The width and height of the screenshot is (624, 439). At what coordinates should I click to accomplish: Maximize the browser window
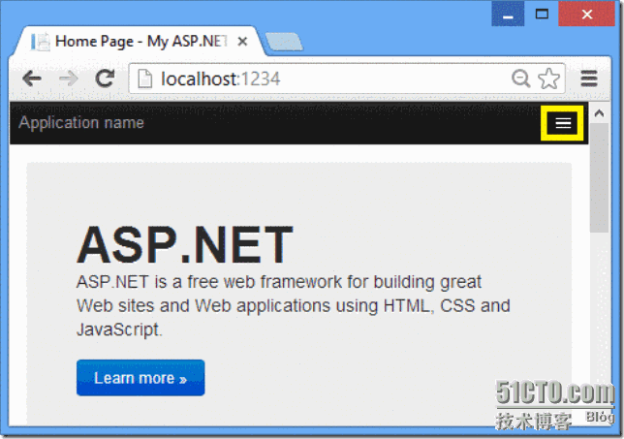pos(542,15)
